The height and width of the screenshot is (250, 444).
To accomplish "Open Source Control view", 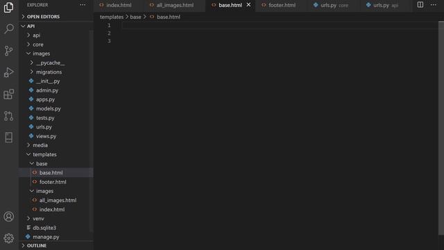I will coord(9,51).
